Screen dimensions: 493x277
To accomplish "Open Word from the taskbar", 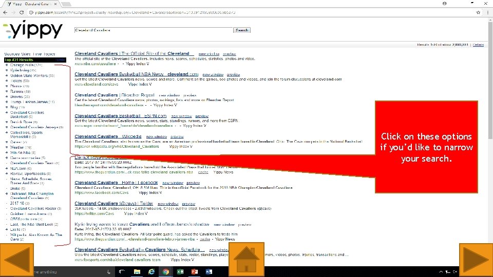I will tap(209, 272).
